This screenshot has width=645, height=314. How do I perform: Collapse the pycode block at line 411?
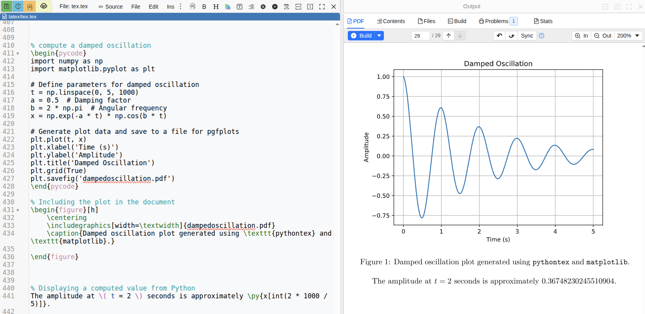click(18, 54)
